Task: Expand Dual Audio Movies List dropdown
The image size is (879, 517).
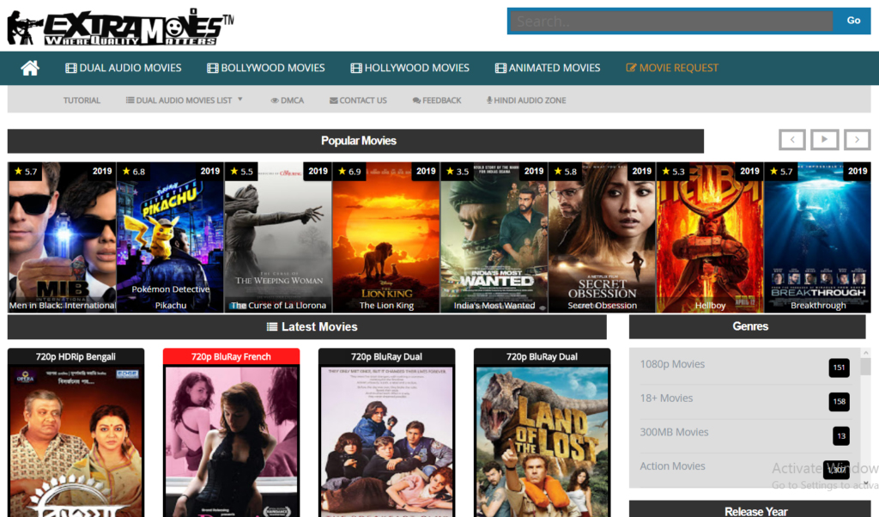Action: (184, 100)
